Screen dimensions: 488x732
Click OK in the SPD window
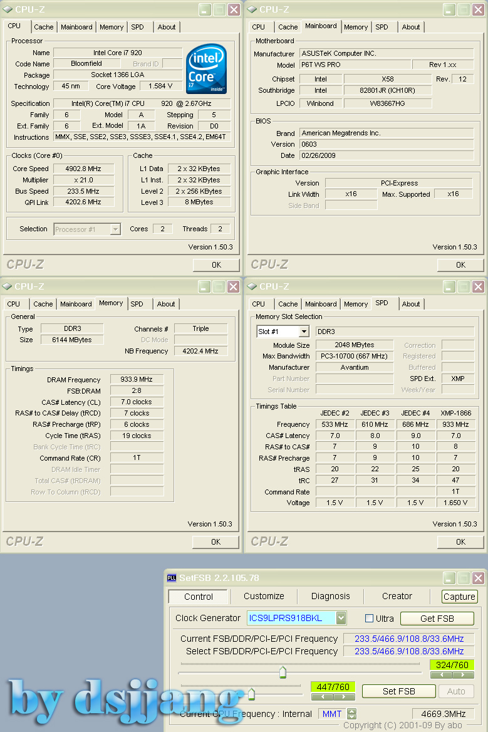[461, 542]
